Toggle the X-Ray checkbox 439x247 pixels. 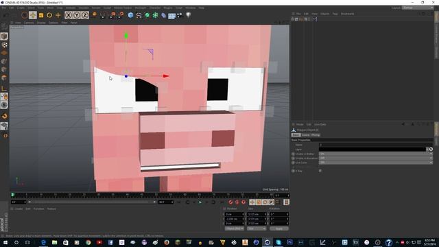pos(320,171)
